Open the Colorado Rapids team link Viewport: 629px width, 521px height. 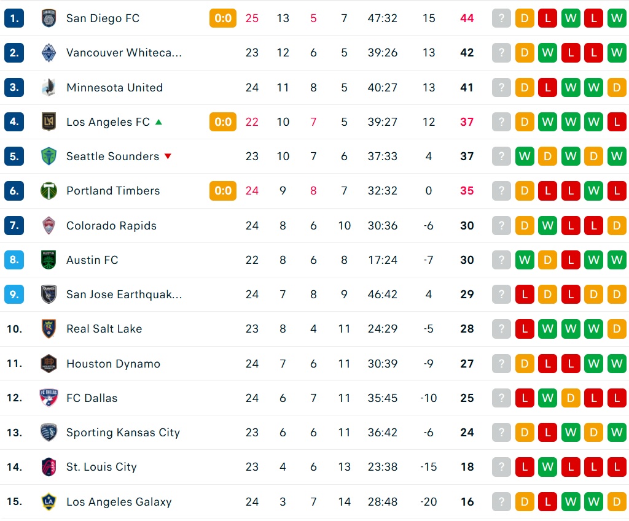point(112,226)
